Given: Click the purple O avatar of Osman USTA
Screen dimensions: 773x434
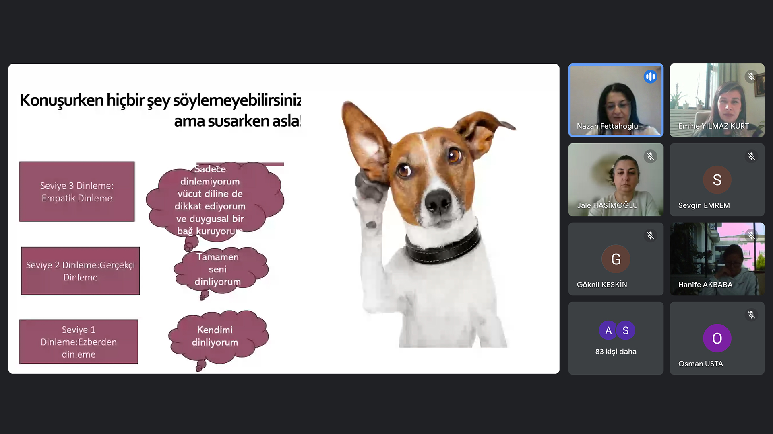Looking at the screenshot, I should (x=717, y=338).
